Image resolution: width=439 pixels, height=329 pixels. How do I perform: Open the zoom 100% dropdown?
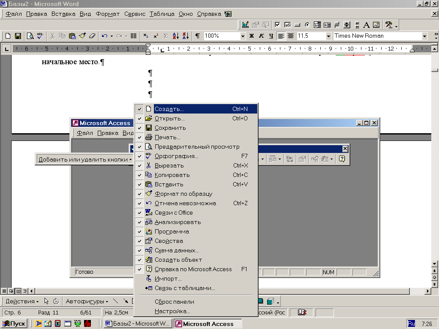243,36
